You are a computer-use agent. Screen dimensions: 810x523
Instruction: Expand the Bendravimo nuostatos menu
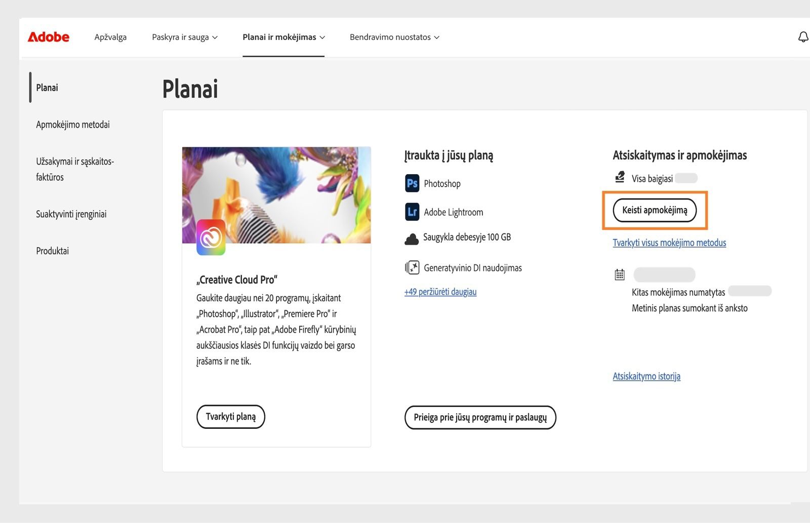point(394,37)
